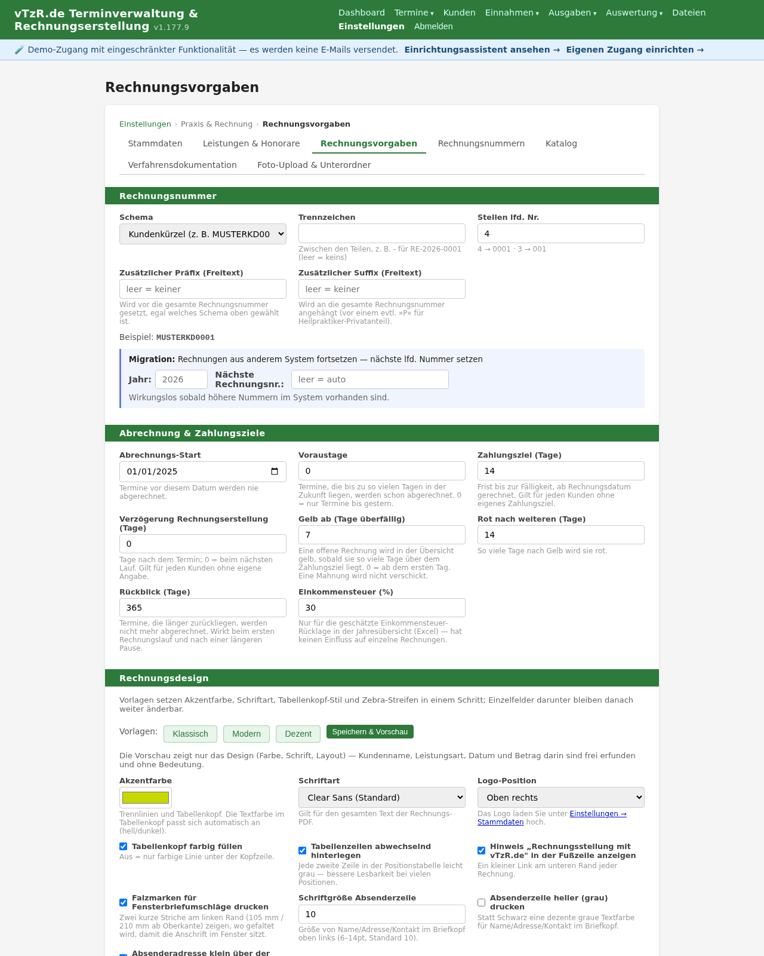Apply the Modern template

pyautogui.click(x=247, y=734)
